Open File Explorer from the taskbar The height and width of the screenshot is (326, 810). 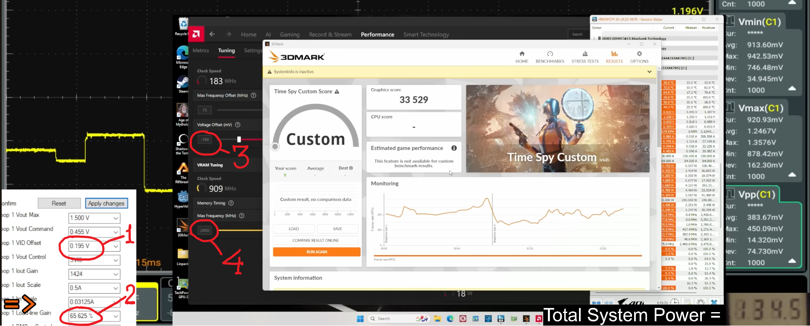437,319
